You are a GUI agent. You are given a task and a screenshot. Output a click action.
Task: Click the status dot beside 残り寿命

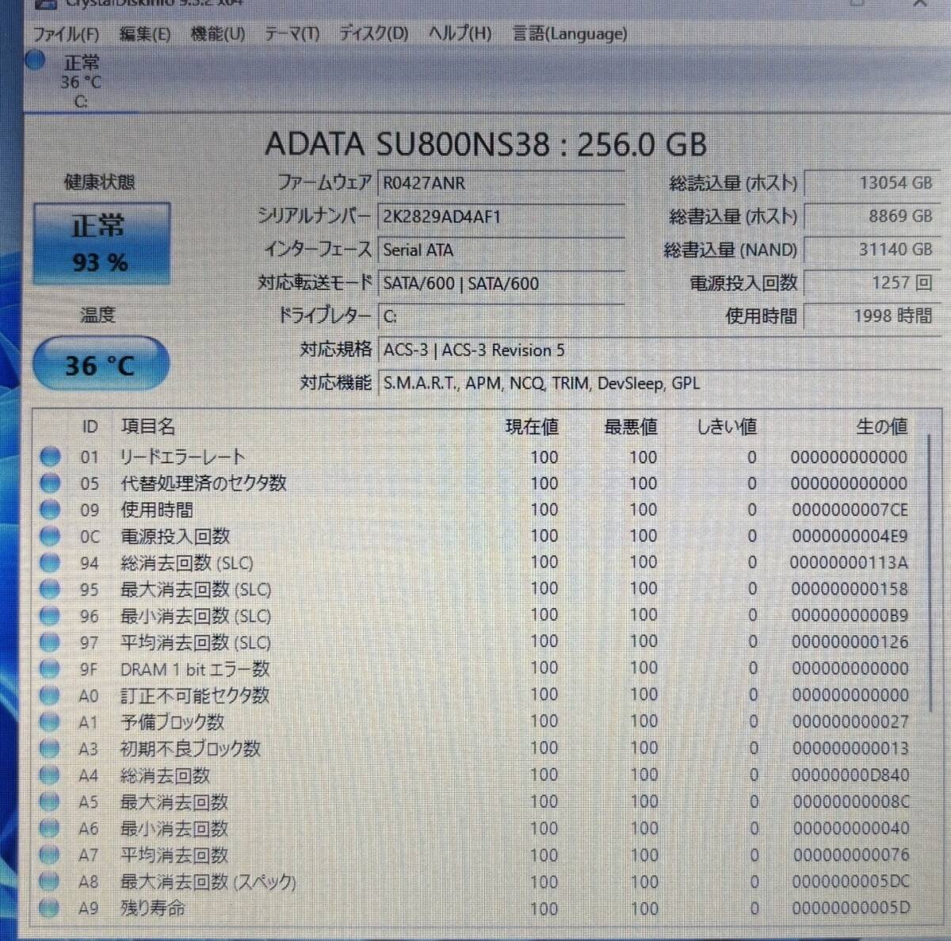(x=50, y=908)
